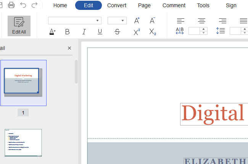Select the page 2 thumbnail
Screen dimensions: 248x164
(x=23, y=143)
